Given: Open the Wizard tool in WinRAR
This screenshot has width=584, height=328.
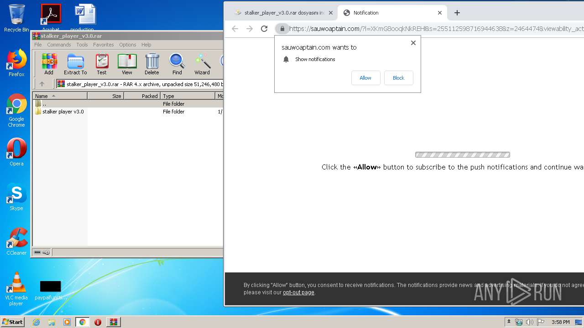Looking at the screenshot, I should pyautogui.click(x=202, y=64).
